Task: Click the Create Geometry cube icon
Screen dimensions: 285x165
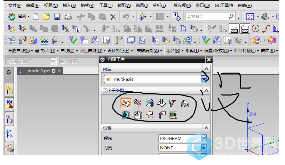Action: [33, 41]
